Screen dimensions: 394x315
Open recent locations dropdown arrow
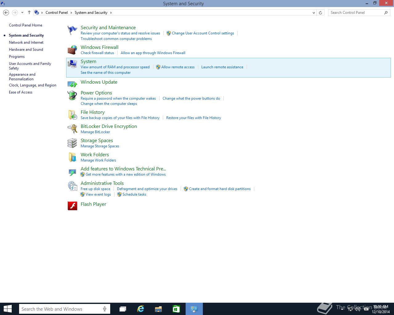click(22, 13)
